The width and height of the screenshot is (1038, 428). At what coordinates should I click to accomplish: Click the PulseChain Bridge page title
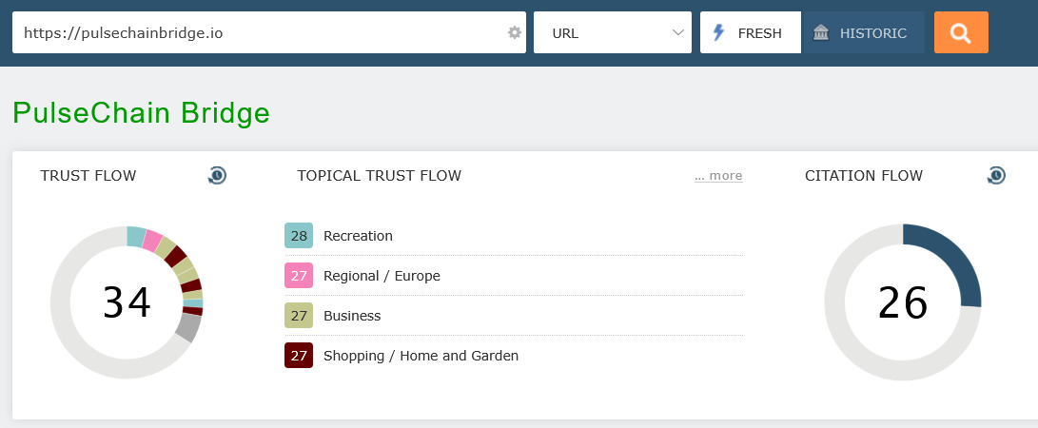141,113
